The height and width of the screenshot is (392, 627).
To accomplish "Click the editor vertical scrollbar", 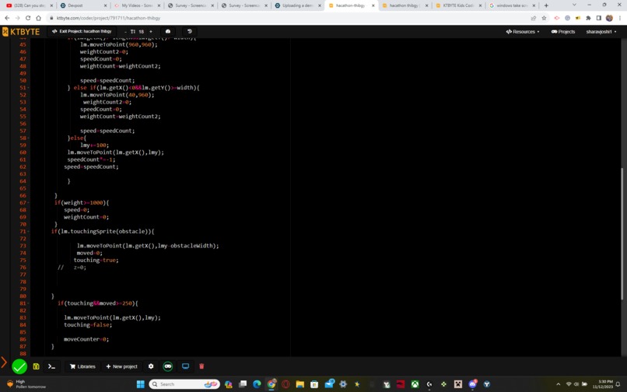I will coord(622,233).
